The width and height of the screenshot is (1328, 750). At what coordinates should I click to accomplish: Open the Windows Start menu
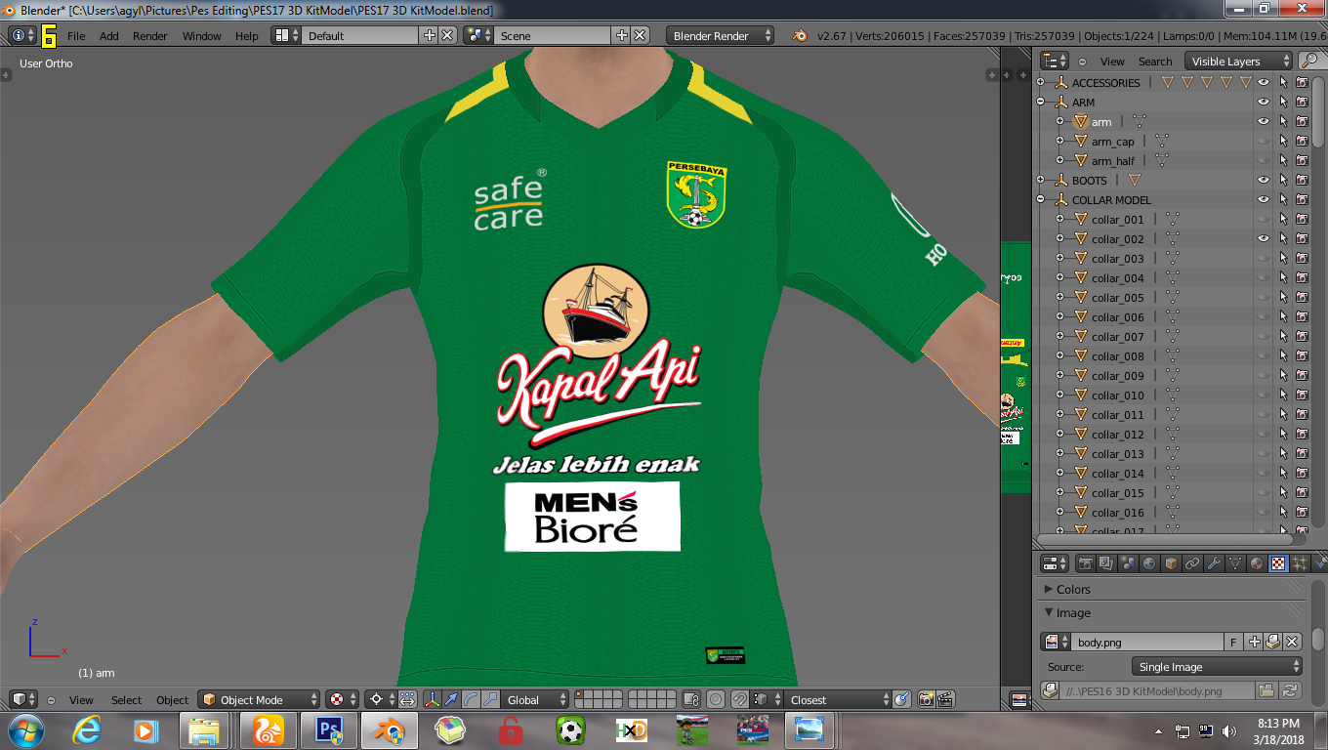[24, 729]
